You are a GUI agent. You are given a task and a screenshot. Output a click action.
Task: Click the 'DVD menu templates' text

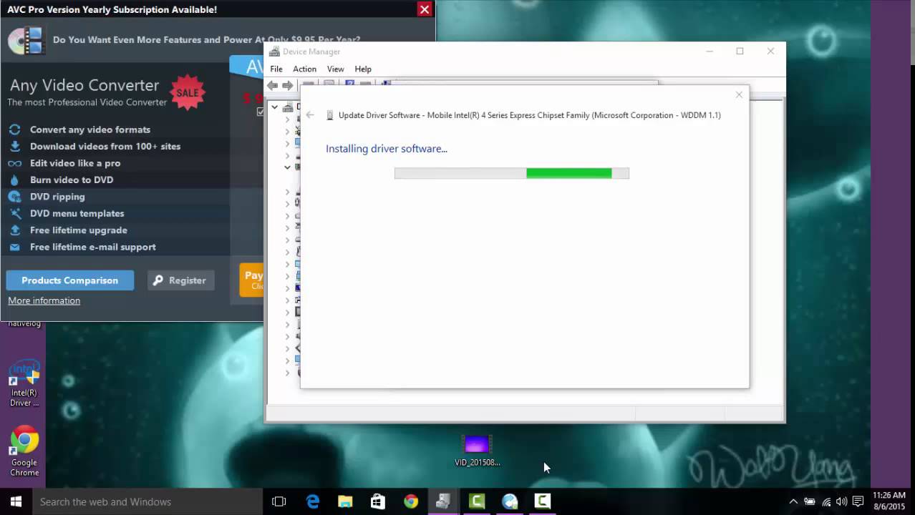point(77,213)
